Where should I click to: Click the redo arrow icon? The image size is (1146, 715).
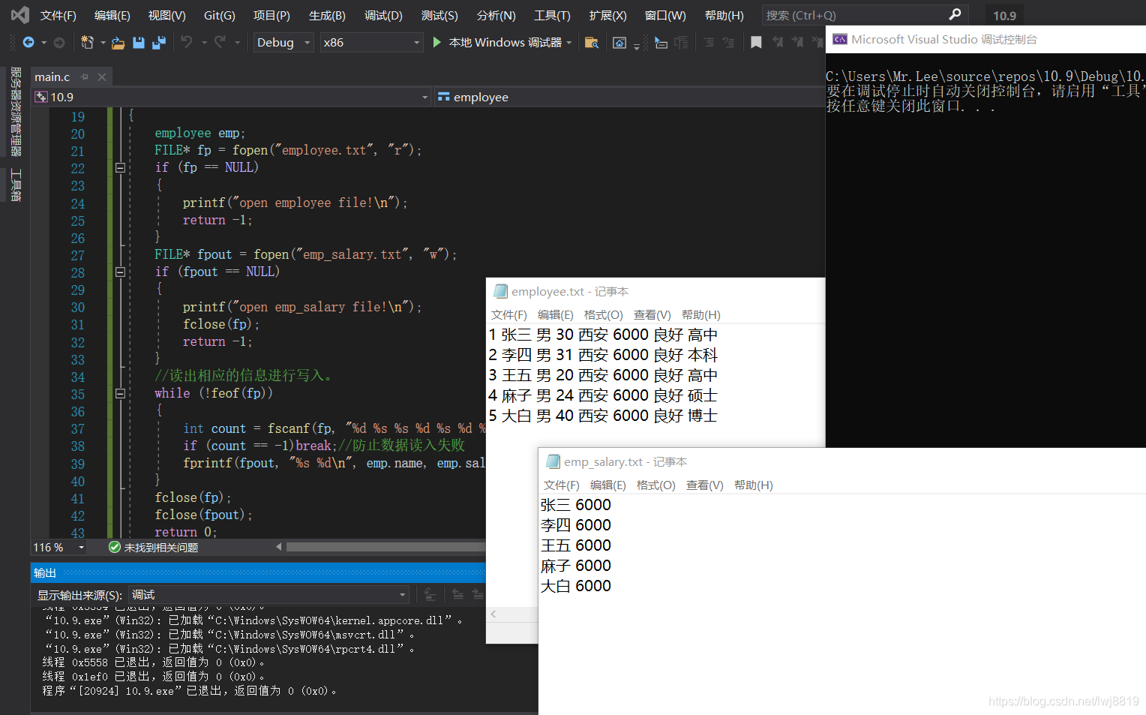point(220,42)
